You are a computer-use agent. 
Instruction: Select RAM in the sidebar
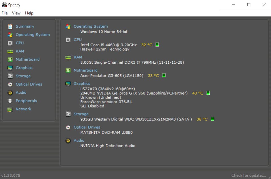20,51
